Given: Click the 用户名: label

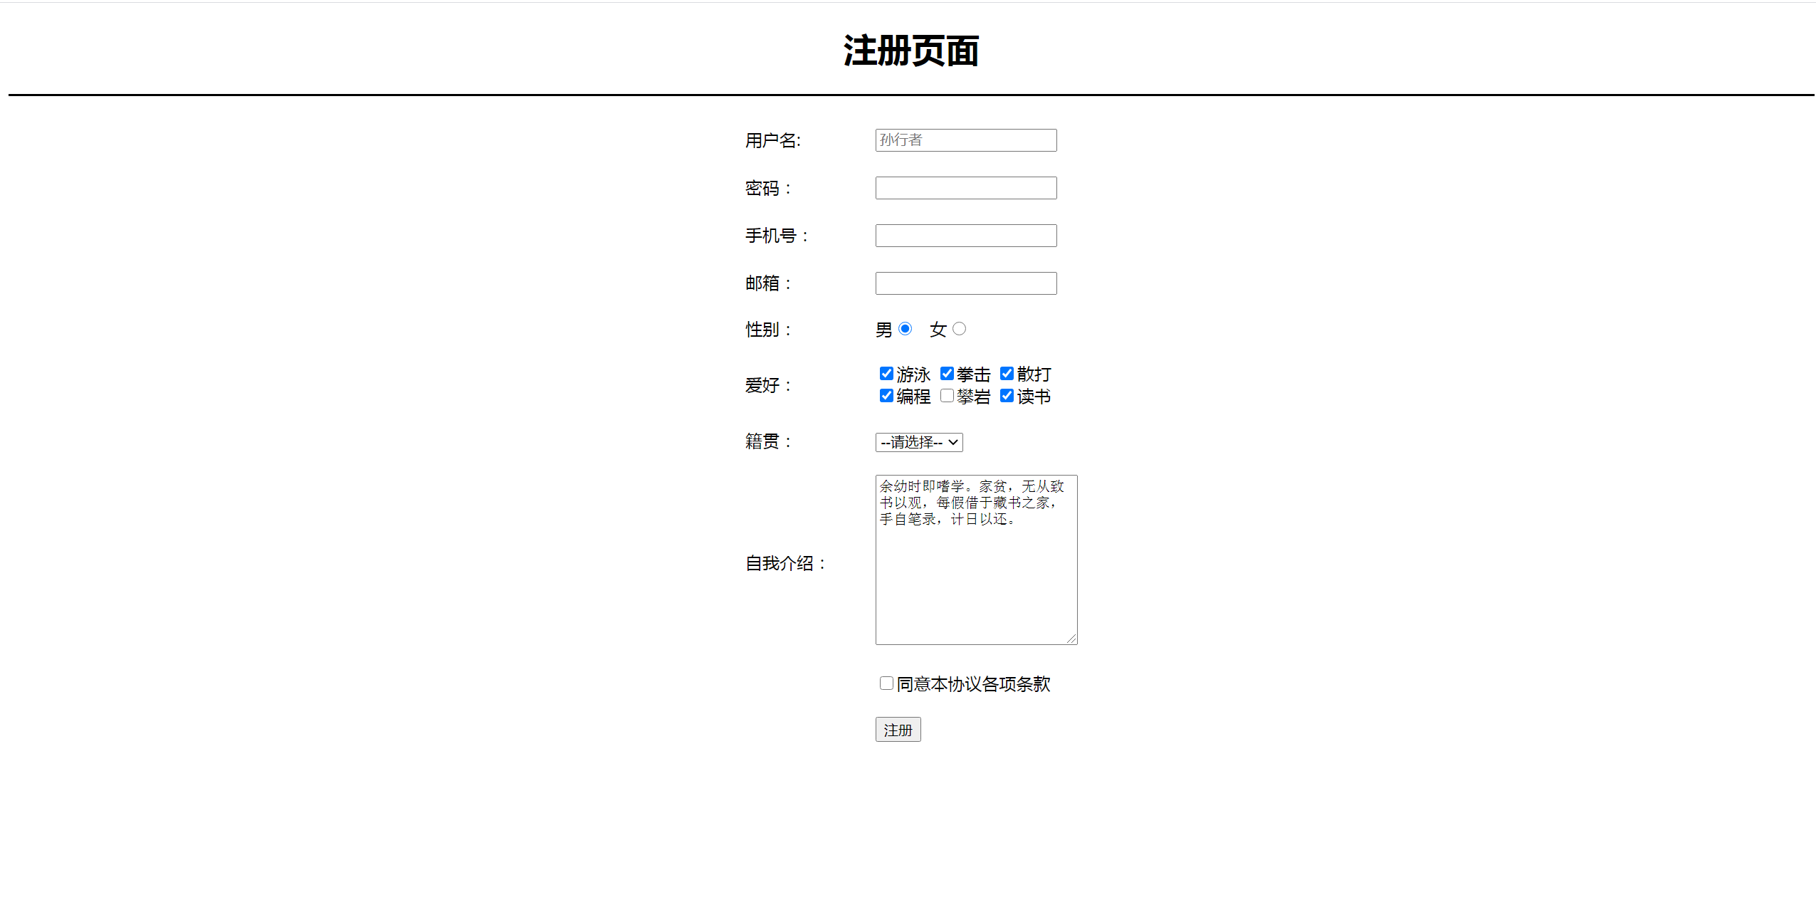Looking at the screenshot, I should tap(772, 141).
